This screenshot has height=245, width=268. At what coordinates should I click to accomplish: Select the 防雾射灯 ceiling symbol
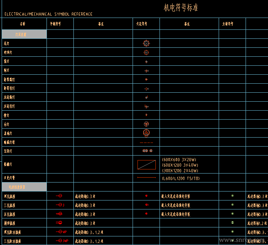(146, 89)
